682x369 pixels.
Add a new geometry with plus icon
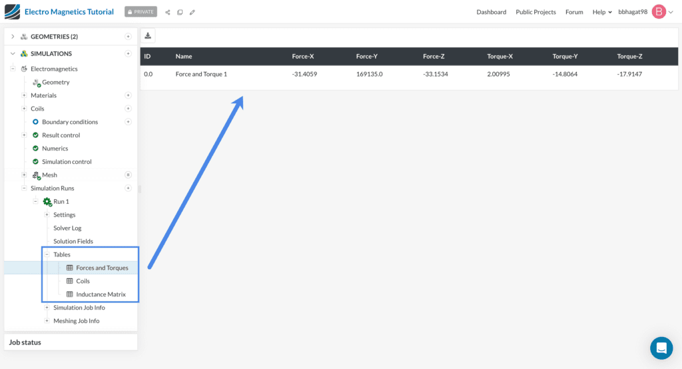point(128,37)
